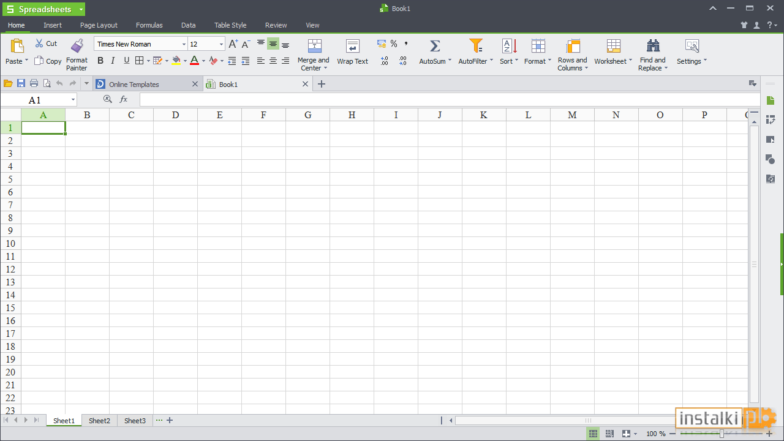Open the font size dropdown

[221, 44]
